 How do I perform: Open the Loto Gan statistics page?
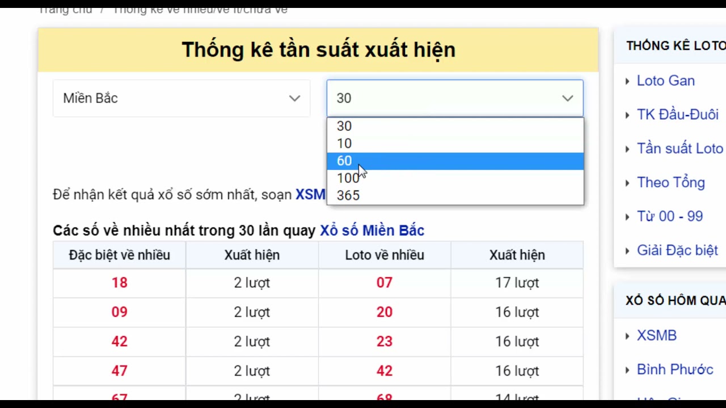(x=665, y=81)
